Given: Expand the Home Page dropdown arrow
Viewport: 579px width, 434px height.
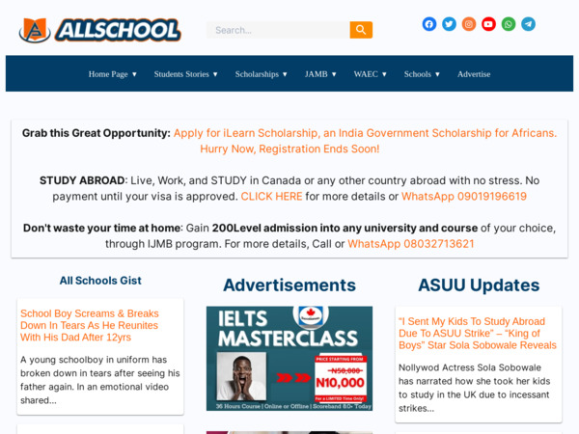Looking at the screenshot, I should click(134, 74).
